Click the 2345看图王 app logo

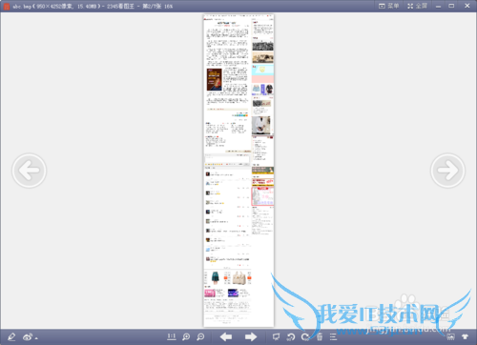6,6
